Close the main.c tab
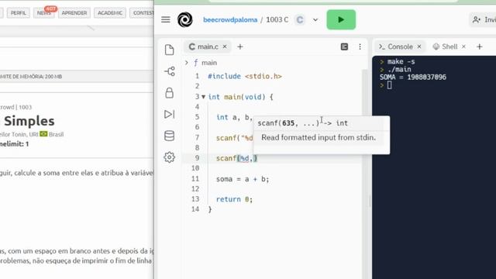This screenshot has height=279, width=496. 225,46
